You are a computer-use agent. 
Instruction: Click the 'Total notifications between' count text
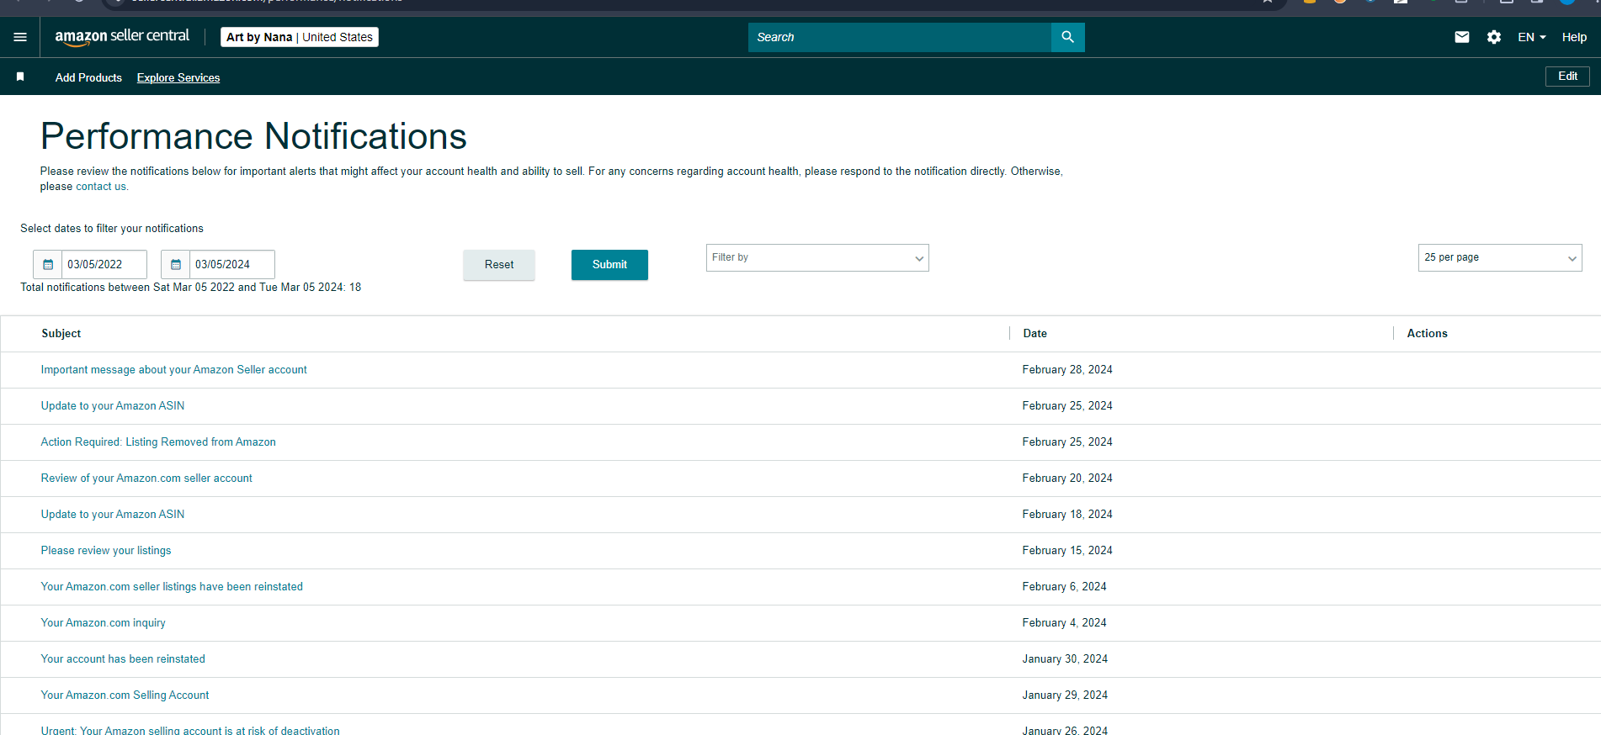click(x=191, y=288)
